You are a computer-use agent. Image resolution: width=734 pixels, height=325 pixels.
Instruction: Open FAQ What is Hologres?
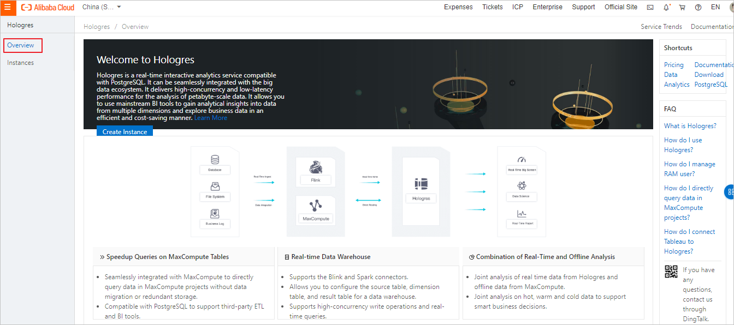tap(690, 126)
